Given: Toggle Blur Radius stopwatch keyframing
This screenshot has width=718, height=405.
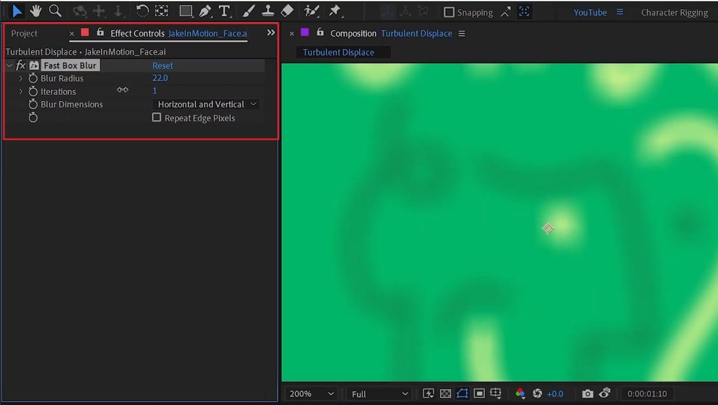Looking at the screenshot, I should click(33, 78).
